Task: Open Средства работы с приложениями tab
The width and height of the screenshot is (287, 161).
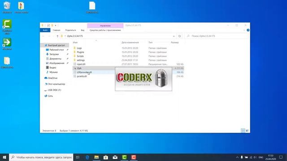Action: [x=105, y=30]
